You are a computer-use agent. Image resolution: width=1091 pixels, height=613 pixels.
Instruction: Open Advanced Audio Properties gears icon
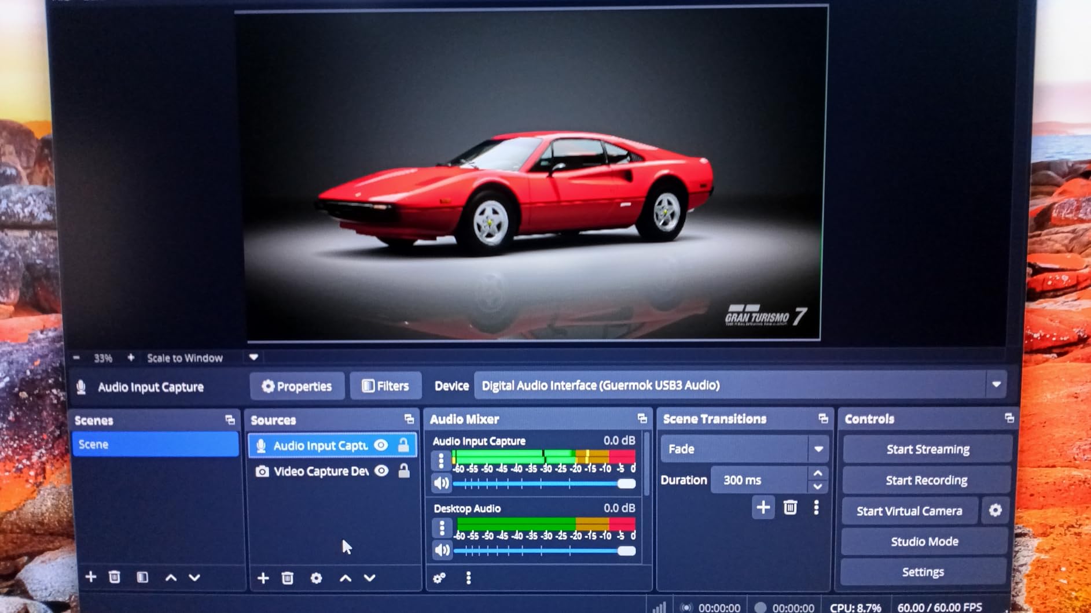(440, 578)
